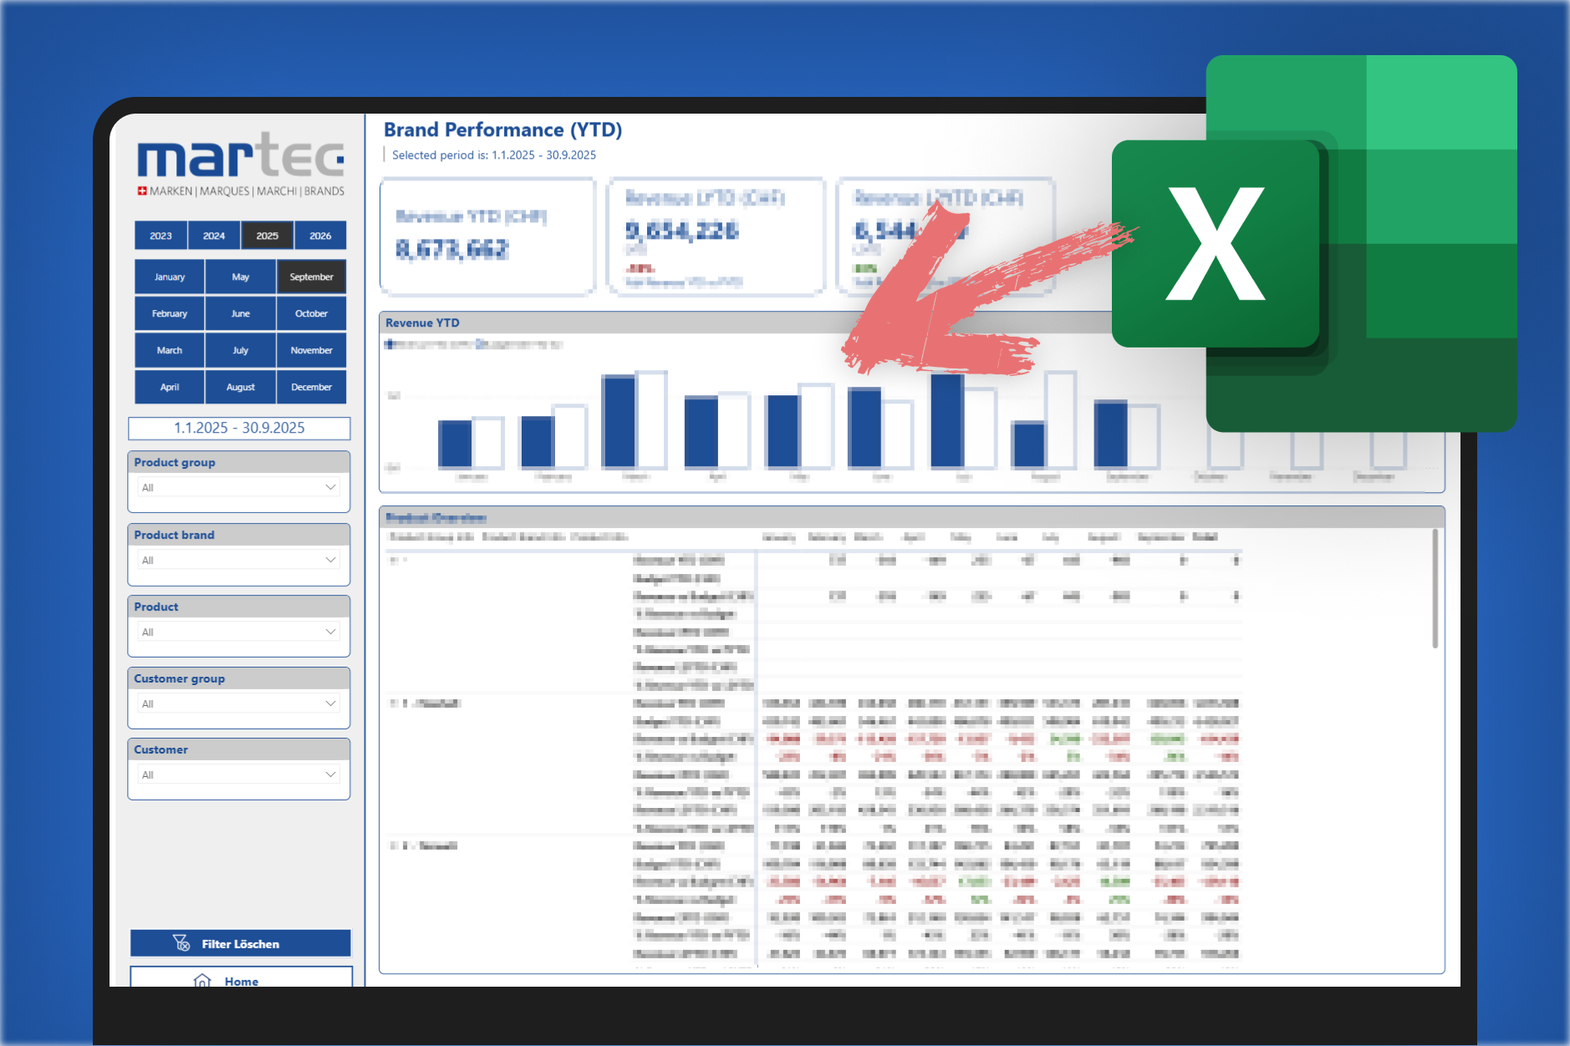Viewport: 1570px width, 1046px height.
Task: Toggle the 2025 year filter
Action: 268,236
